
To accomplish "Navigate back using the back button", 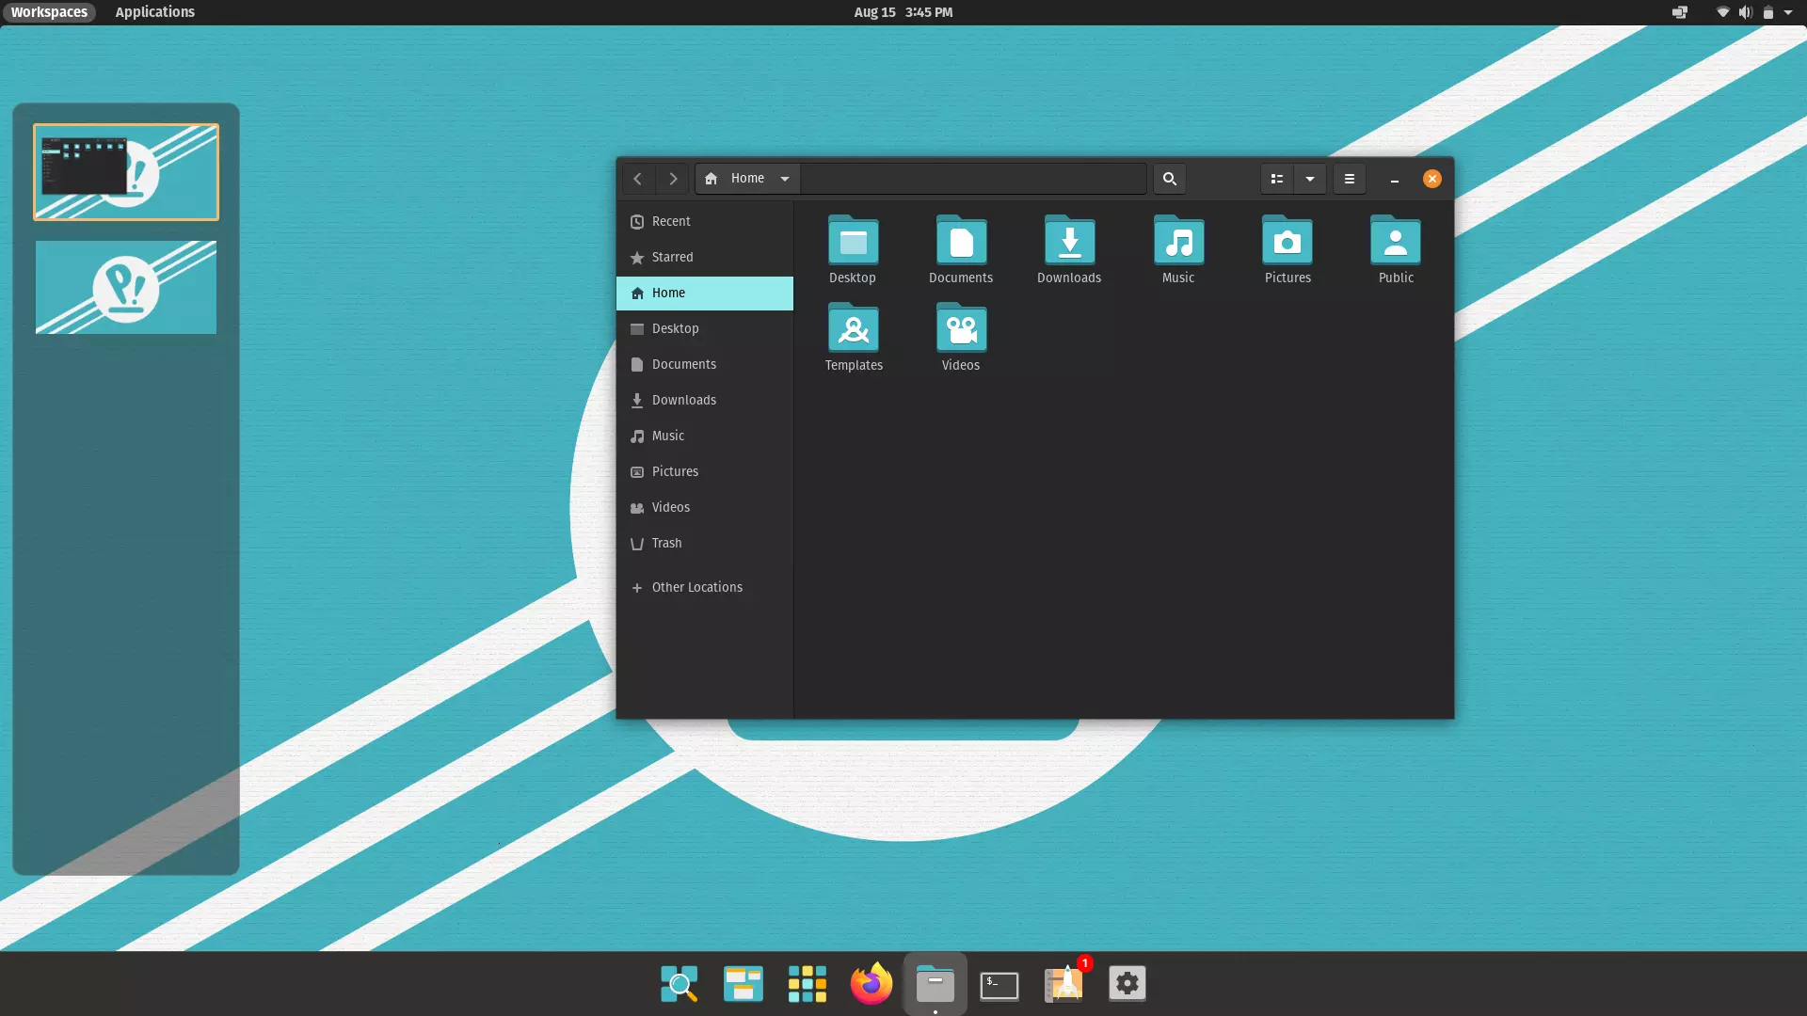I will click(x=638, y=178).
